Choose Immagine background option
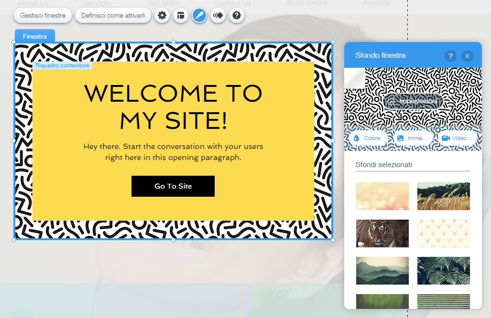491x318 pixels. pyautogui.click(x=413, y=138)
